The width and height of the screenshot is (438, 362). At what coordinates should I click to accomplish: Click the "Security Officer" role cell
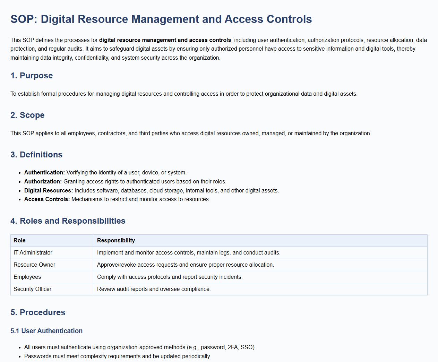click(32, 289)
